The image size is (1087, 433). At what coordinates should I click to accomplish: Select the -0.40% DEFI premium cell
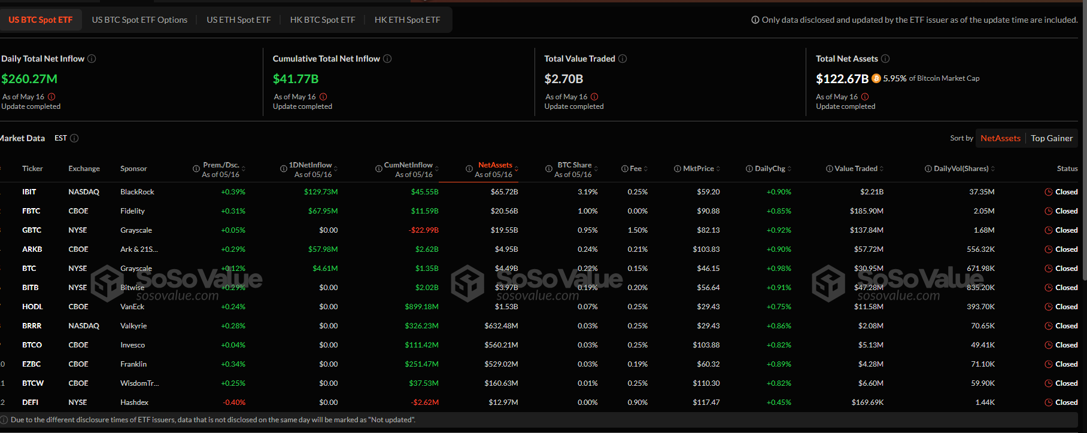[x=234, y=402]
